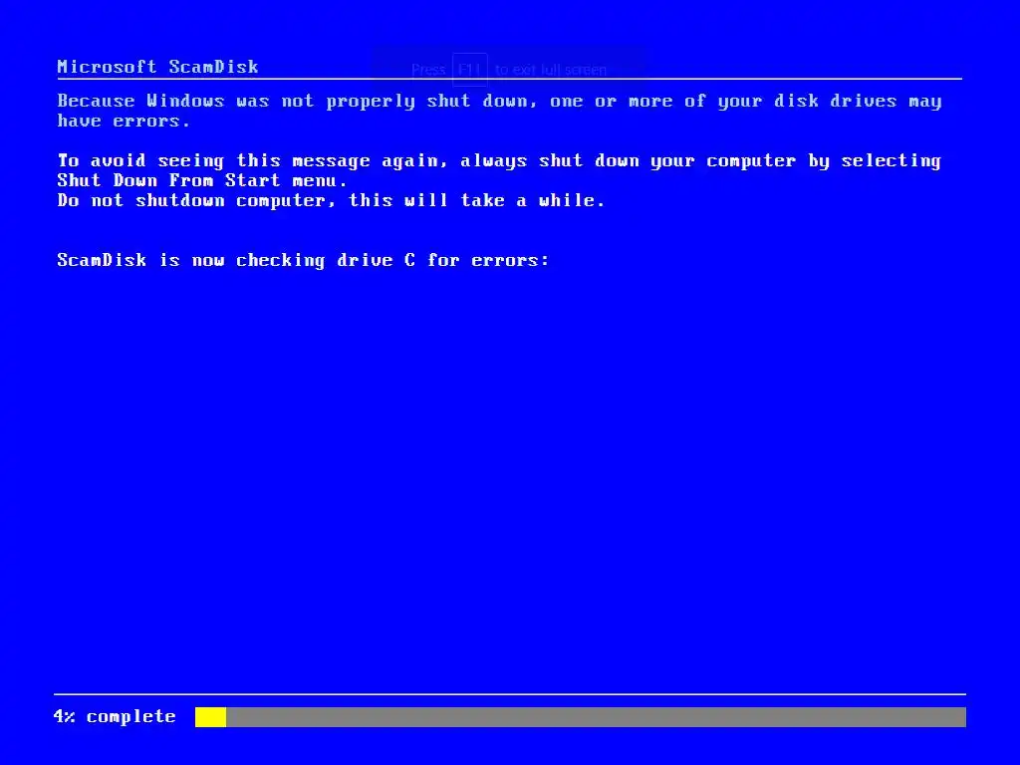Click 'Shut Down From Start menu.' line
The image size is (1020, 765).
(x=201, y=180)
